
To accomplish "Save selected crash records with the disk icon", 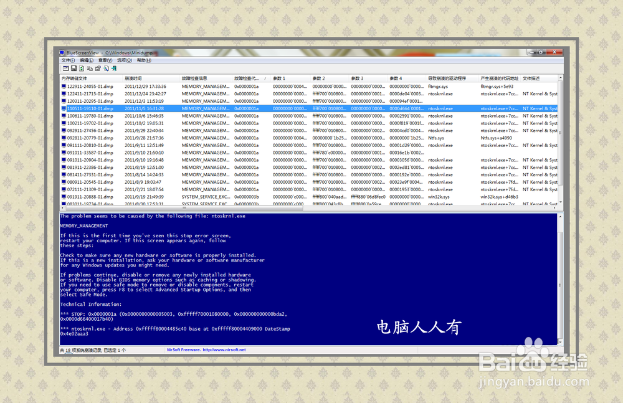I will click(x=74, y=69).
